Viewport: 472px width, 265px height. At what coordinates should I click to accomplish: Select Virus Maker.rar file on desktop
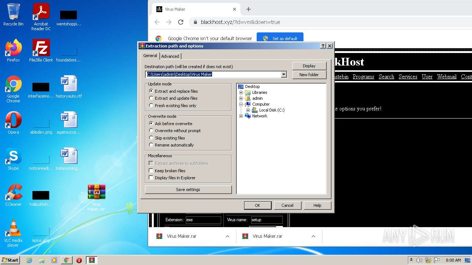[x=96, y=198]
